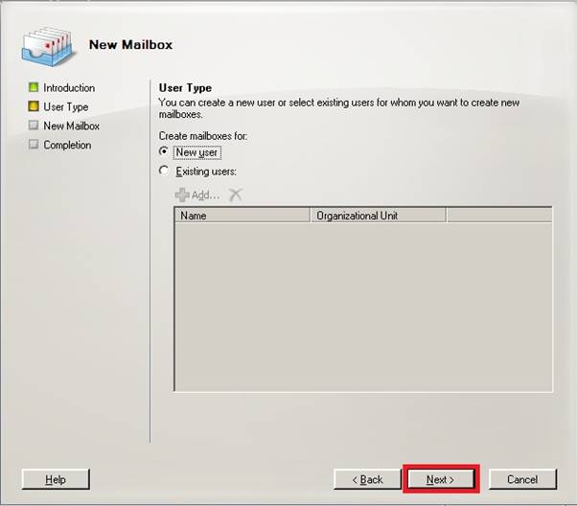Click the Completion step in sidebar

point(67,145)
